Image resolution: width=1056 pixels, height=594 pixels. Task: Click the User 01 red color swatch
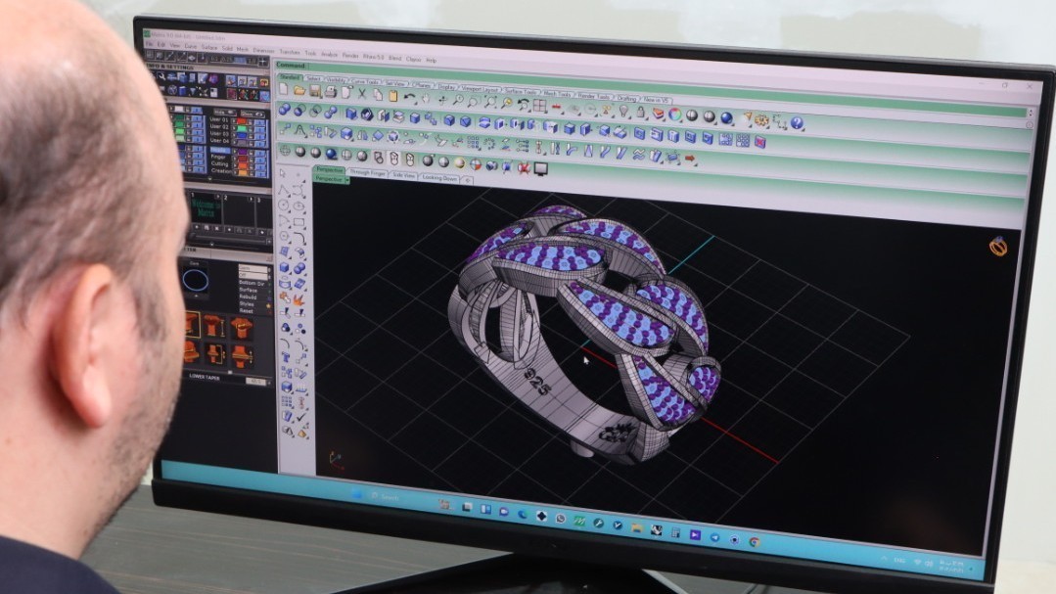point(244,120)
